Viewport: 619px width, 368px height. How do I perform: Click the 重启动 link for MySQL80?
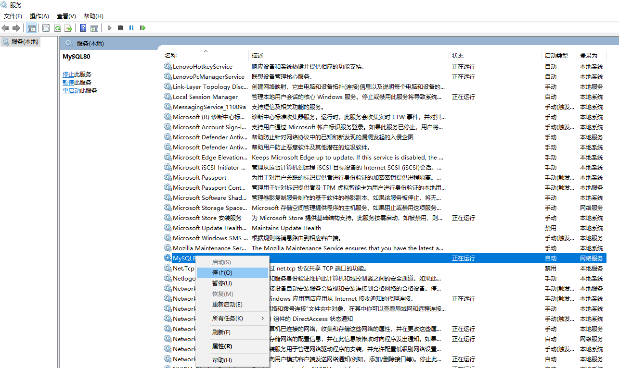[71, 91]
